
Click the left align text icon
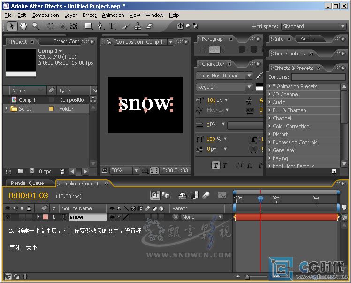[x=203, y=49]
